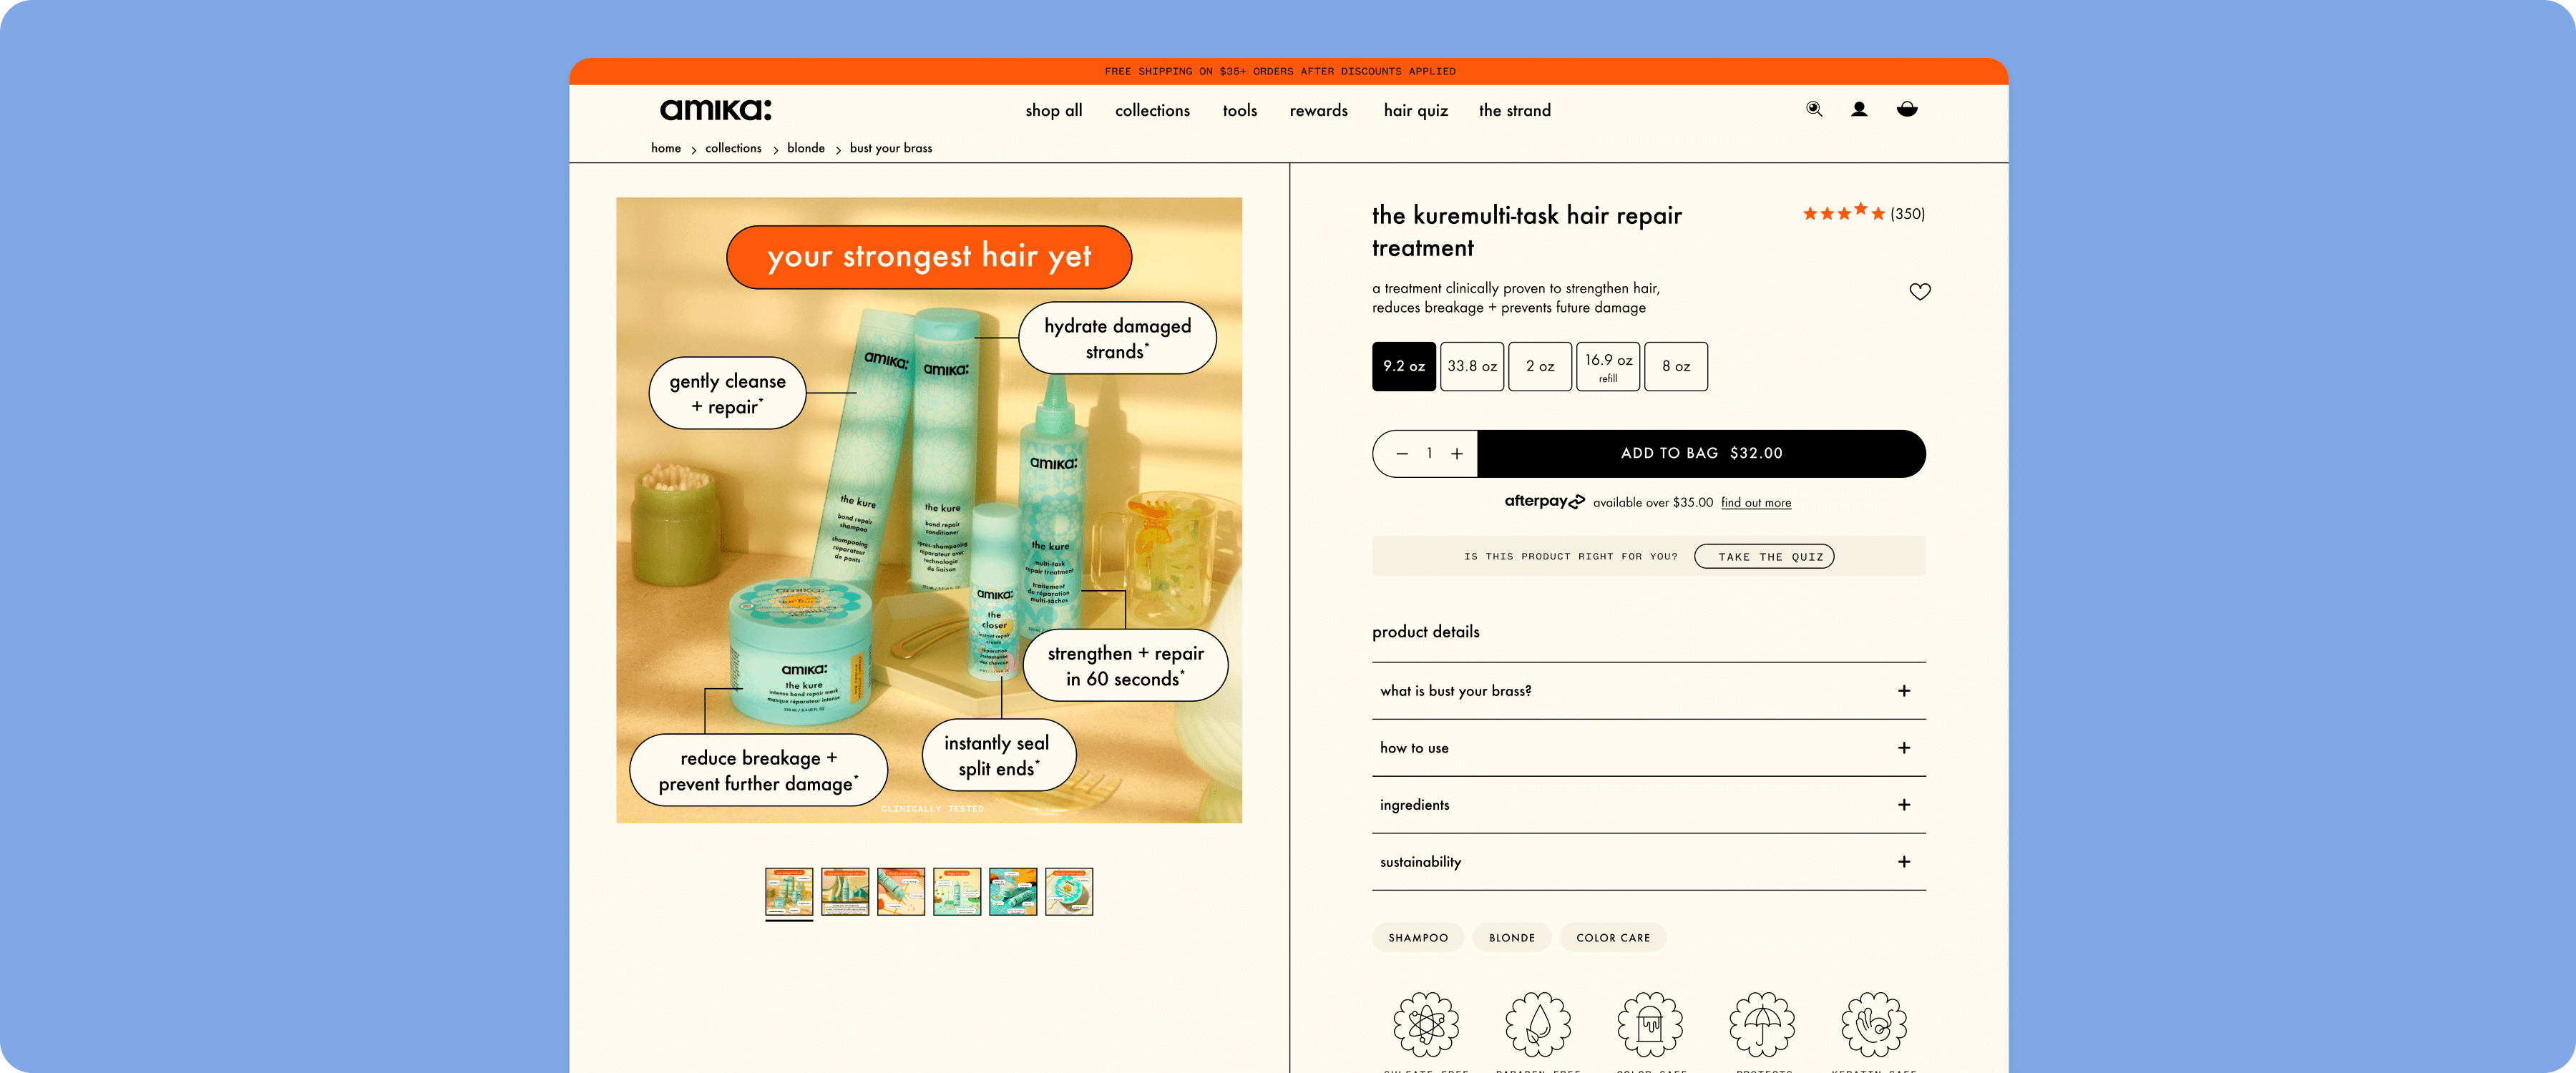Increase quantity with plus button

pos(1457,454)
